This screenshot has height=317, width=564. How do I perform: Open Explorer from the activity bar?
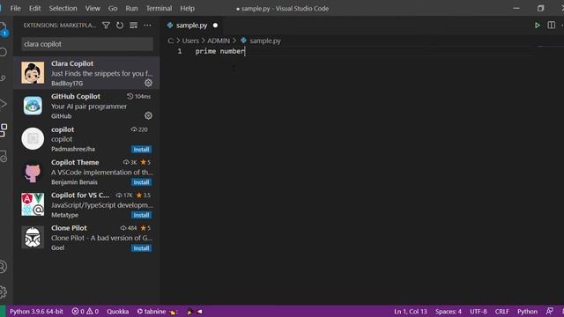point(3,28)
